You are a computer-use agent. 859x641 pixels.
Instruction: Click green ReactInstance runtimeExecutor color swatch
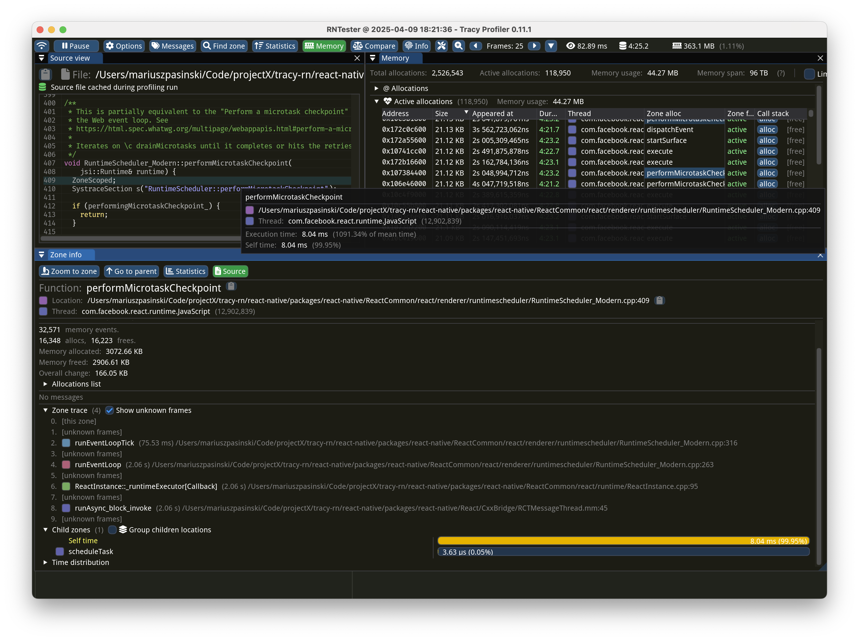pyautogui.click(x=66, y=486)
